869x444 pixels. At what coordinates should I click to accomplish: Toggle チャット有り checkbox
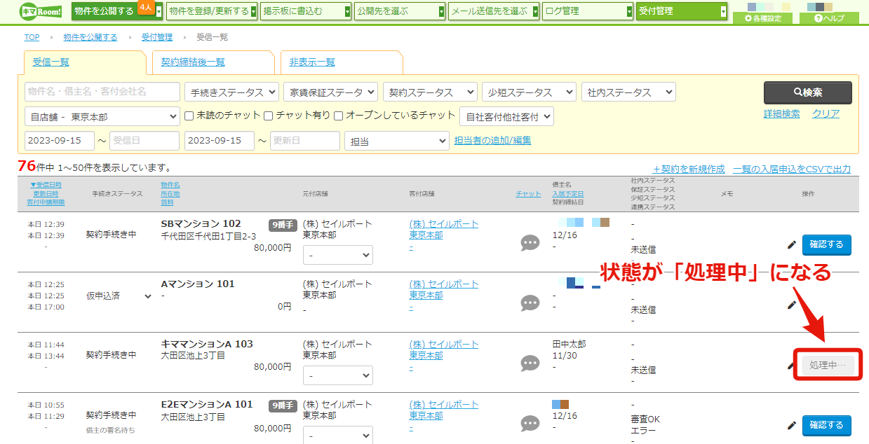point(269,116)
